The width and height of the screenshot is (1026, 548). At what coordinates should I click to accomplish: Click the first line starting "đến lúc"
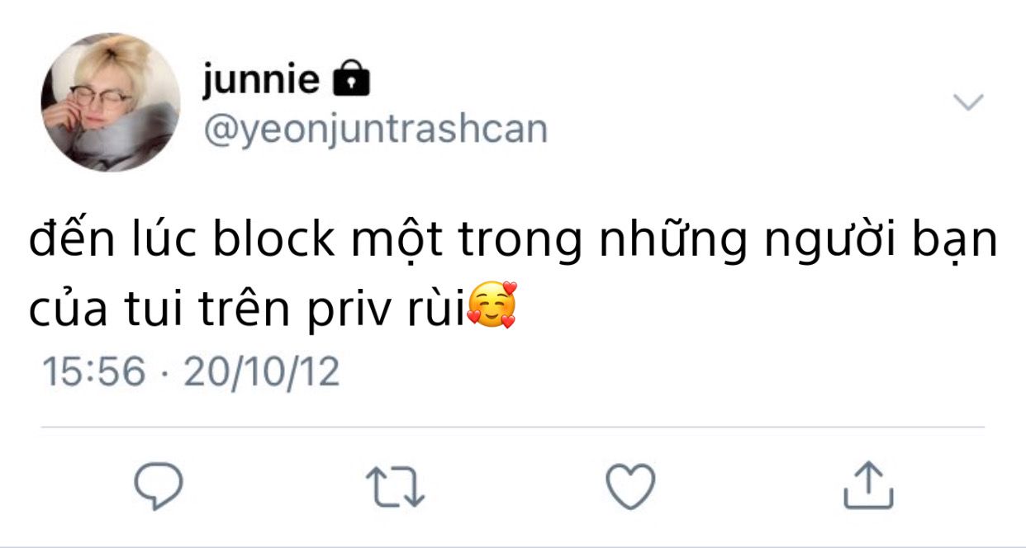[x=513, y=241]
